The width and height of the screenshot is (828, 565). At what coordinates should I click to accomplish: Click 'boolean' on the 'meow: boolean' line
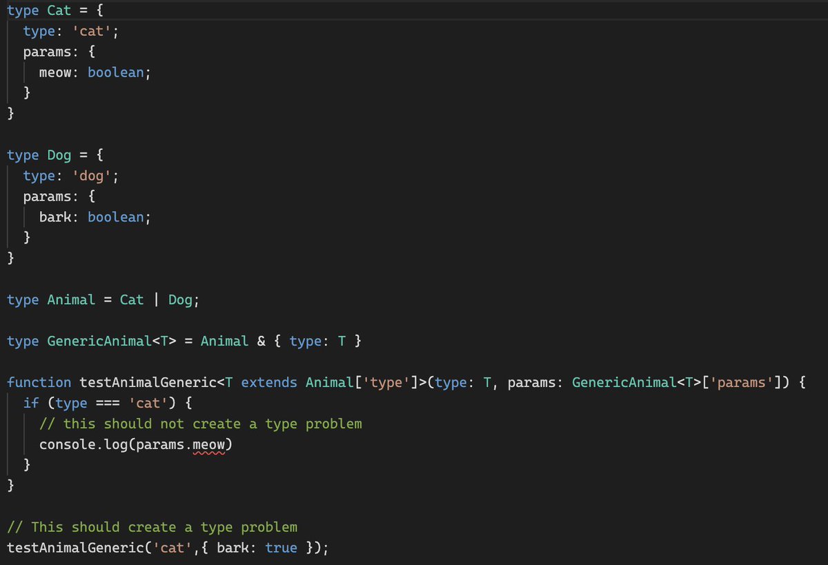[x=116, y=72]
